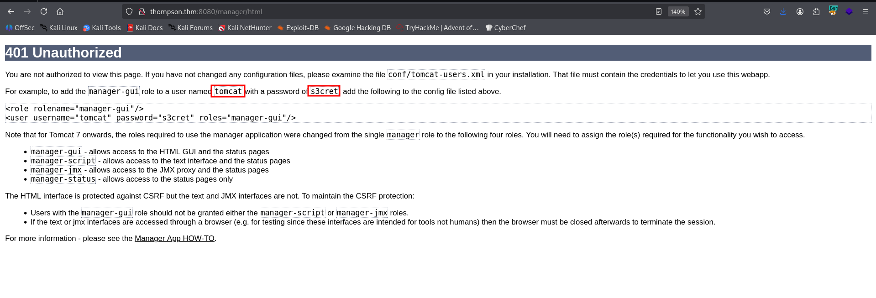Toggle reader view for this page
Image resolution: width=876 pixels, height=298 pixels.
click(658, 11)
